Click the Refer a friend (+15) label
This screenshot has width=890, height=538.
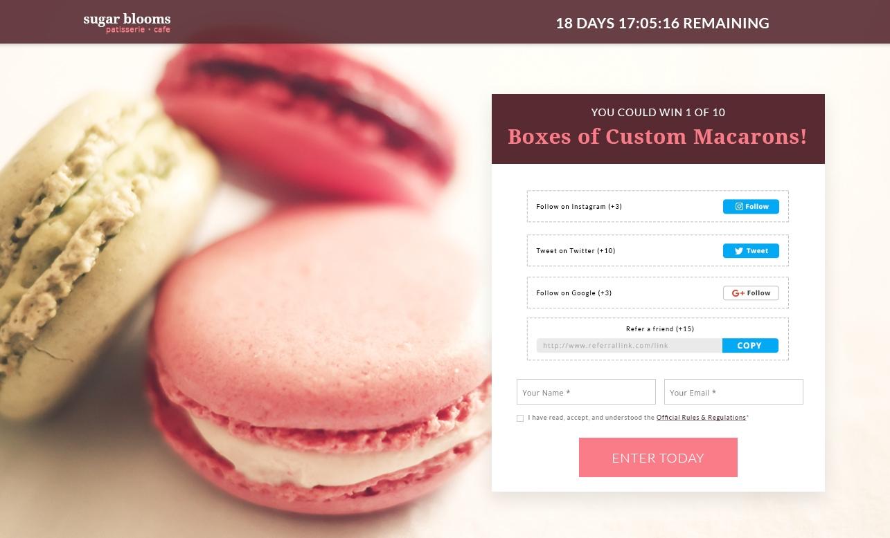pos(660,329)
